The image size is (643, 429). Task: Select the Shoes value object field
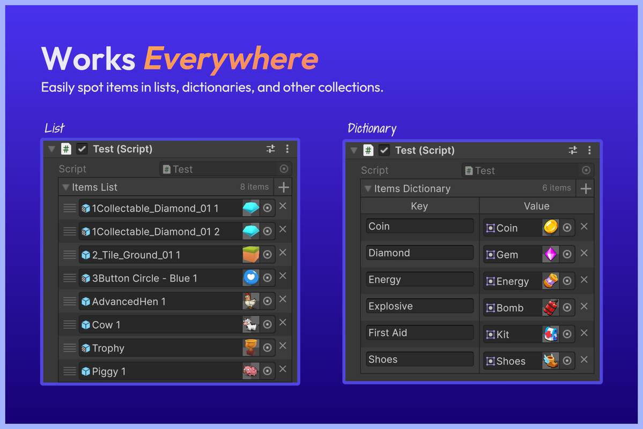pyautogui.click(x=529, y=361)
